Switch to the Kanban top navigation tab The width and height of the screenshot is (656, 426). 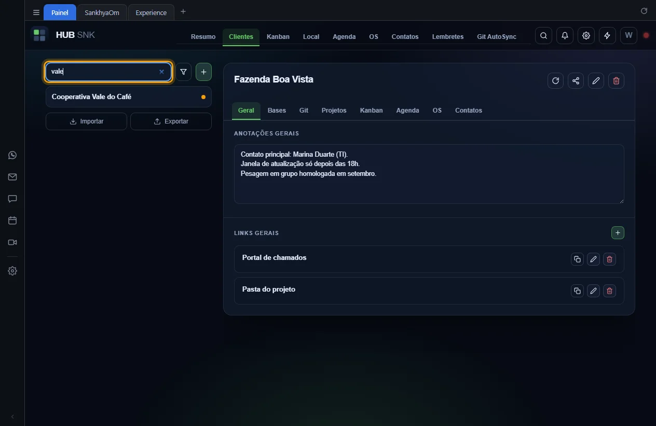pos(278,36)
